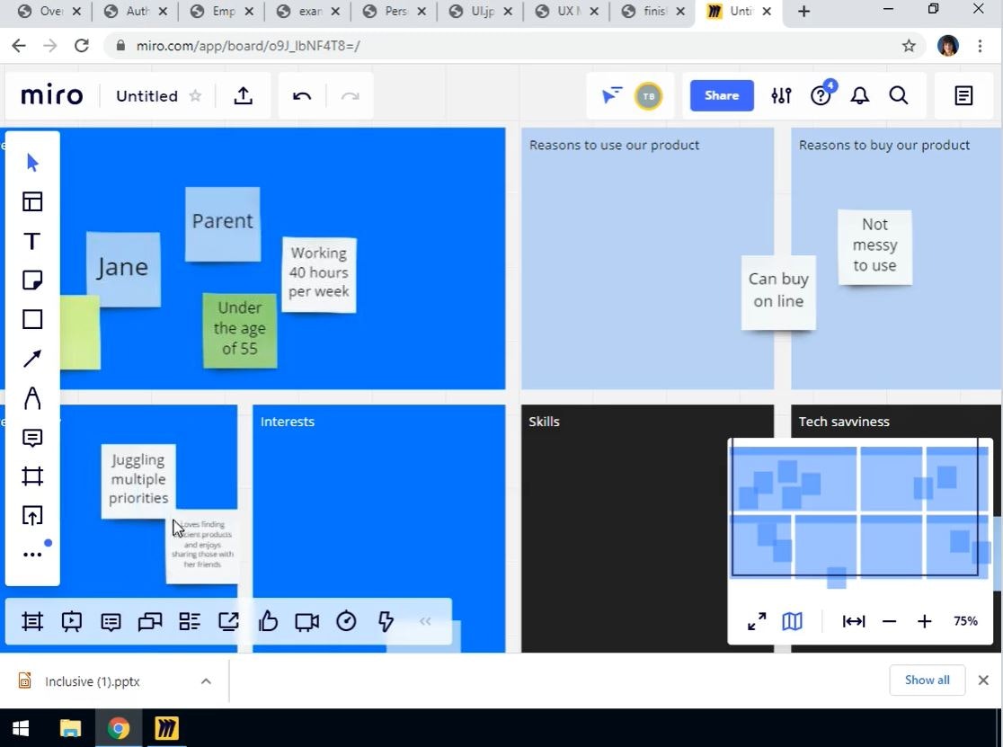Click the 'Interests' frame title
This screenshot has width=1003, height=747.
288,422
